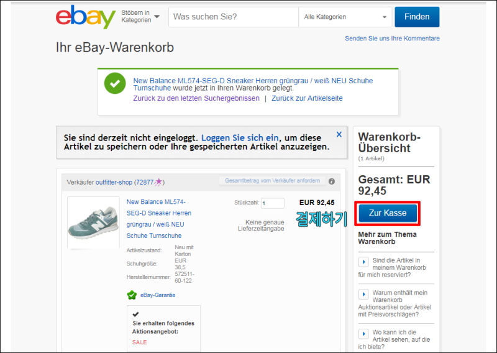Click into the 'Was suchen Sie?' search field

pyautogui.click(x=234, y=17)
